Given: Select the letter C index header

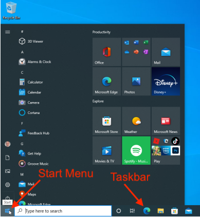Looking at the screenshot, I should (22, 72).
